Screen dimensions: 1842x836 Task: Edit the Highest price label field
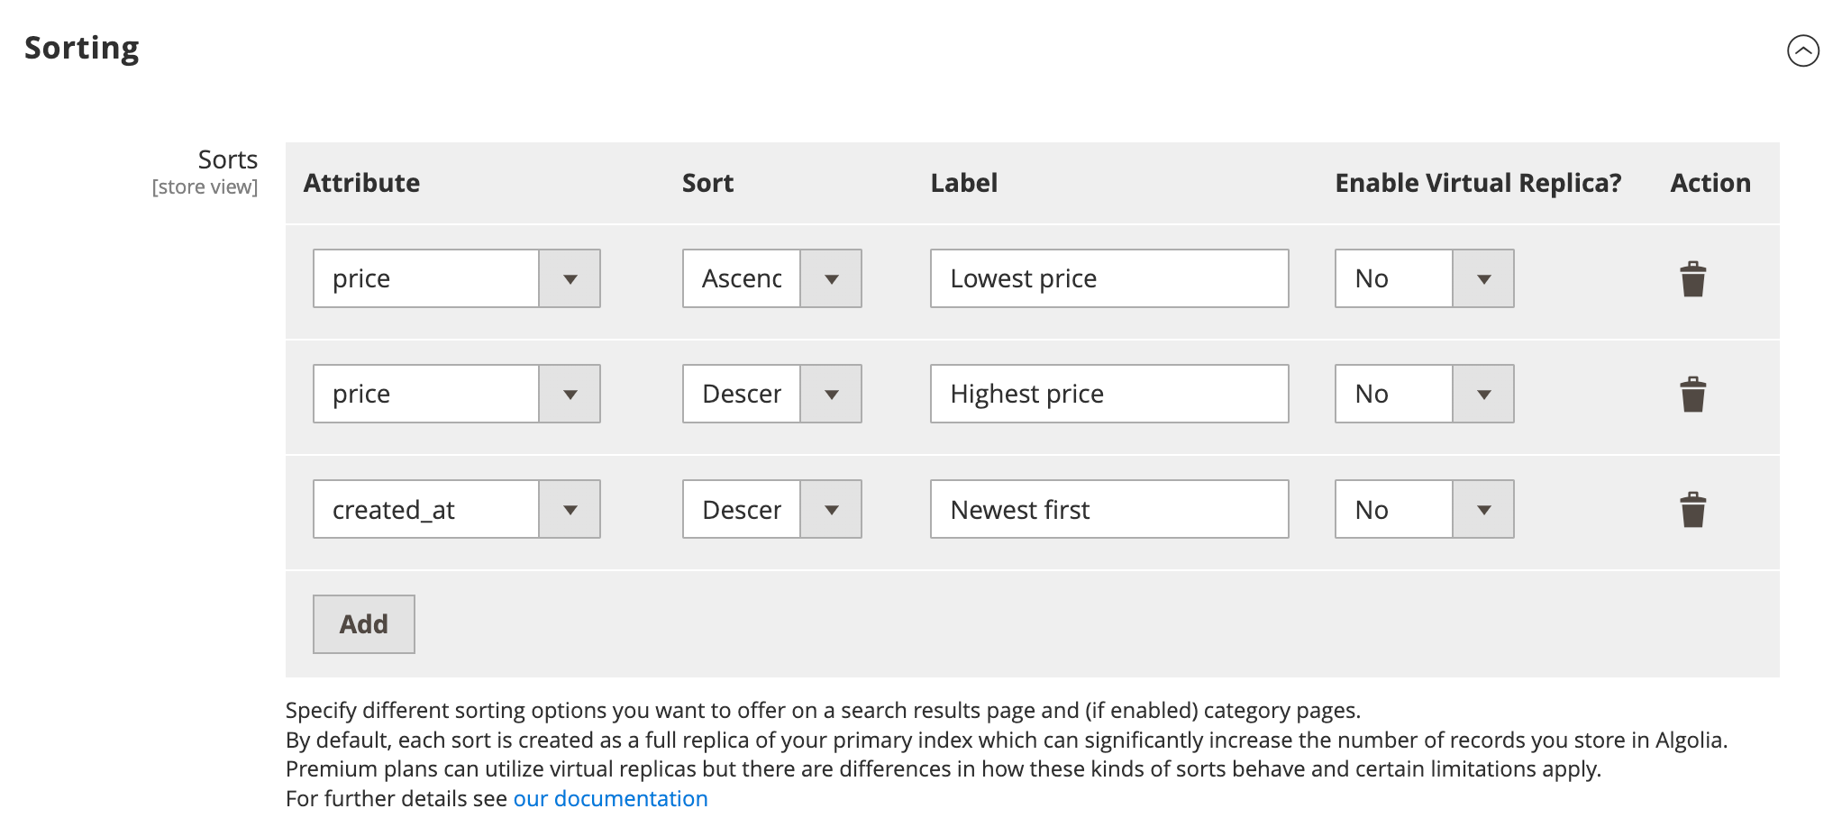point(1108,394)
